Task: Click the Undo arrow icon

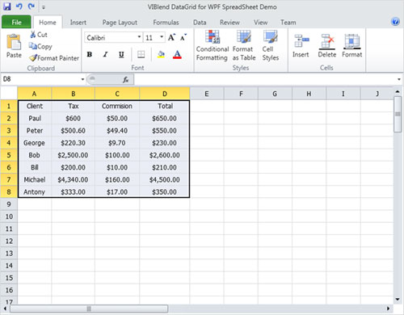Action: click(x=19, y=6)
